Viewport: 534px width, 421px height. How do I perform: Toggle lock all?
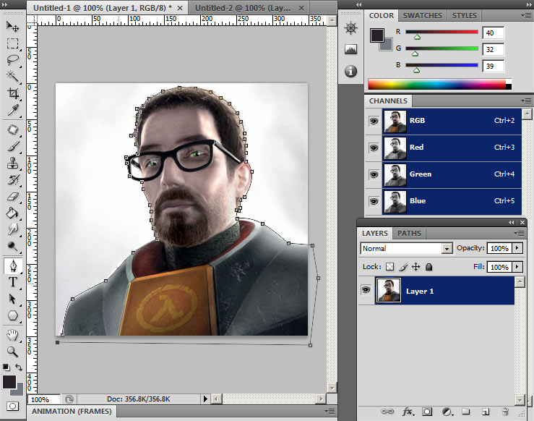[x=429, y=267]
